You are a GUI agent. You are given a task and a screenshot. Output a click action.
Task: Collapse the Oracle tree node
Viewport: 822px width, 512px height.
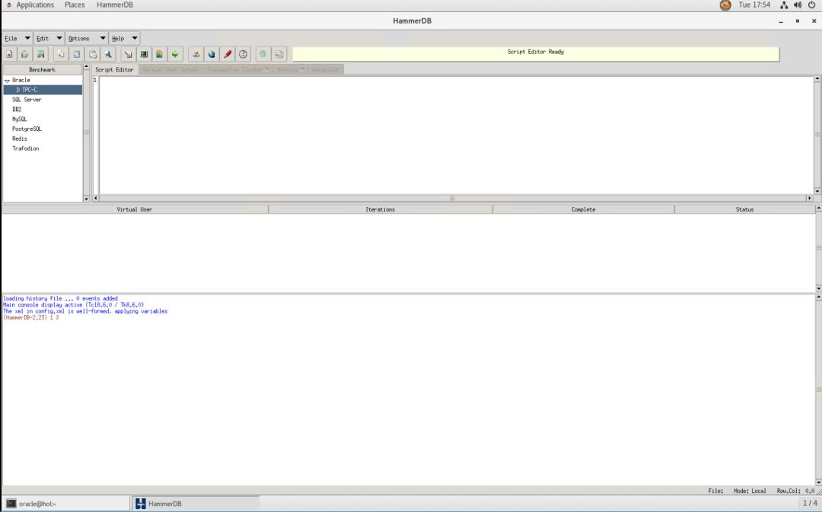pos(7,81)
